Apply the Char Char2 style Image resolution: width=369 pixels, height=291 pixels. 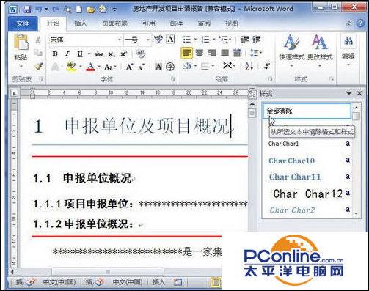[307, 210]
